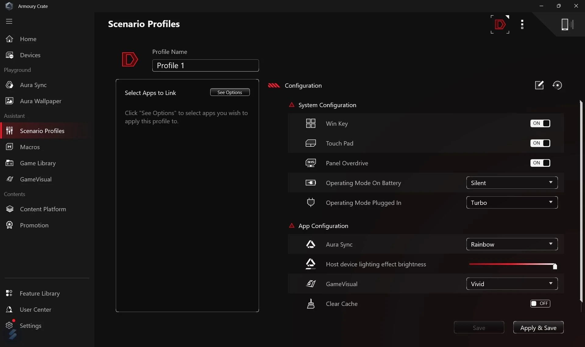Click the GameVisual icon in App Configuration
Viewport: 585px width, 347px height.
coord(311,284)
